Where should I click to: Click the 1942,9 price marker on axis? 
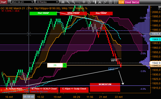(155, 63)
